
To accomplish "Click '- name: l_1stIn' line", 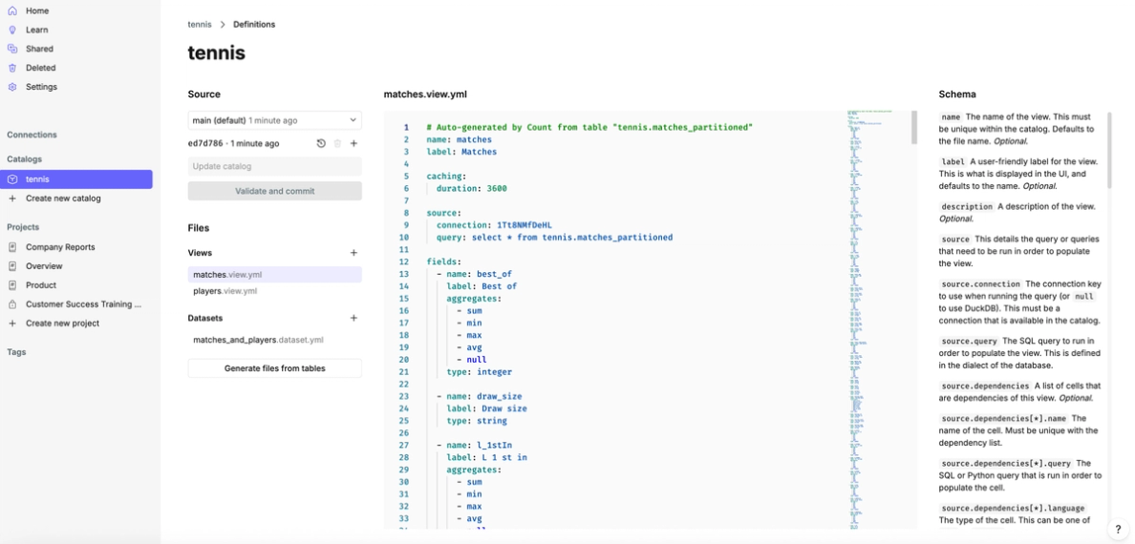I will 474,446.
